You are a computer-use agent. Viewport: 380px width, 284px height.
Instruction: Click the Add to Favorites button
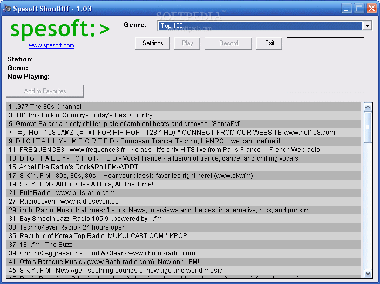click(45, 91)
